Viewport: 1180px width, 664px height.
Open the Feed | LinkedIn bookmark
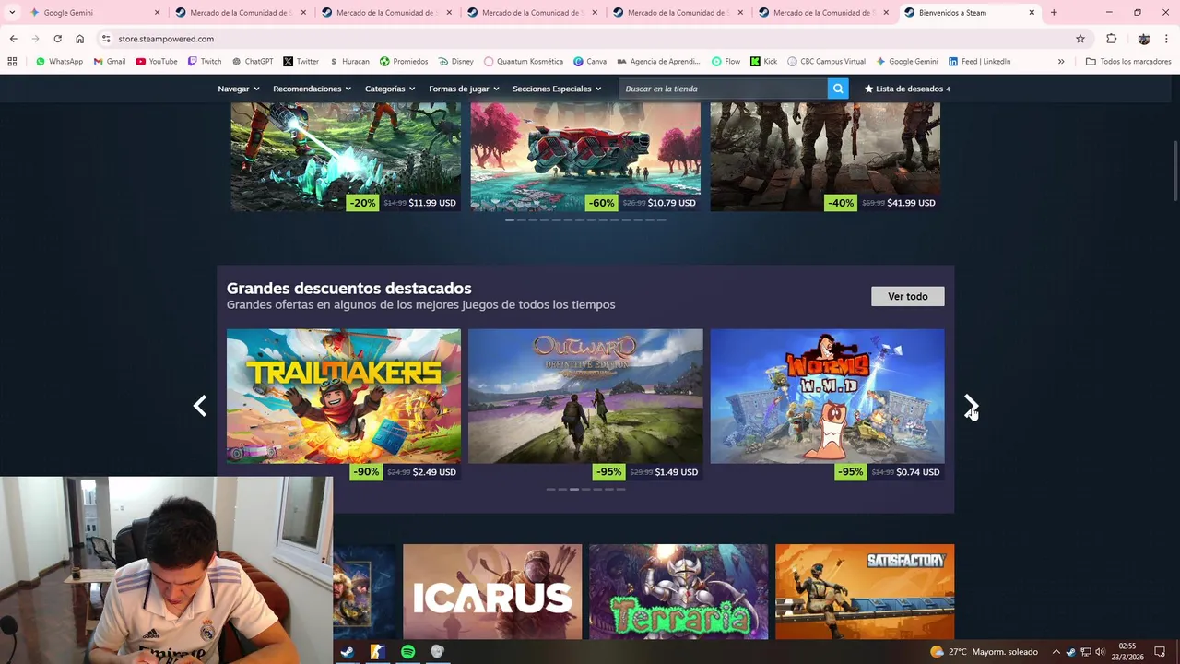978,62
